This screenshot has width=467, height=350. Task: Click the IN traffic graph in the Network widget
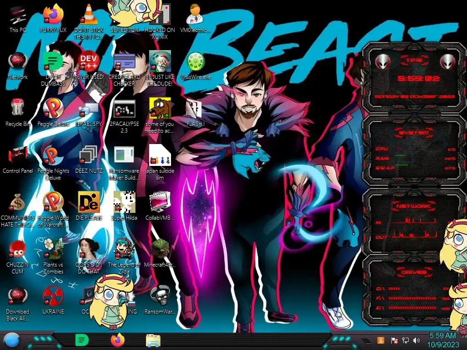pyautogui.click(x=414, y=221)
